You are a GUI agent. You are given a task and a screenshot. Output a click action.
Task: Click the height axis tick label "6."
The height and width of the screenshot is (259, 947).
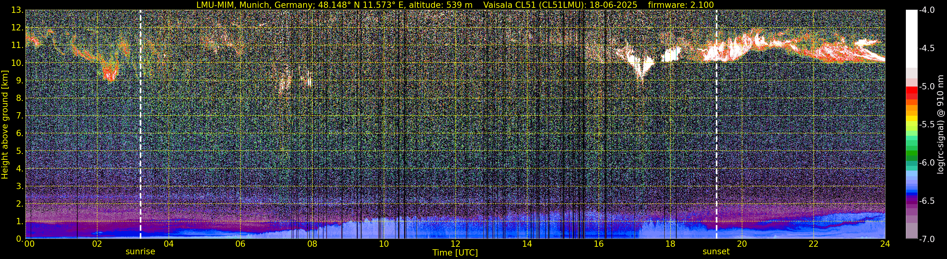tap(20, 133)
